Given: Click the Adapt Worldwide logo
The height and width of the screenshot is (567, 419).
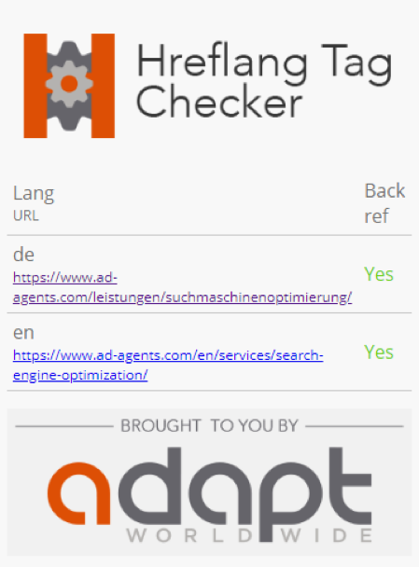Looking at the screenshot, I should [x=209, y=494].
